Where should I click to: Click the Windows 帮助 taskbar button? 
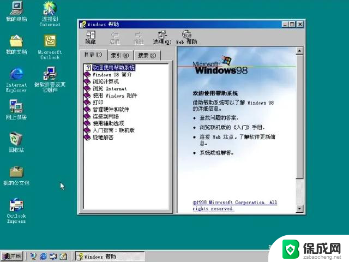point(110,257)
